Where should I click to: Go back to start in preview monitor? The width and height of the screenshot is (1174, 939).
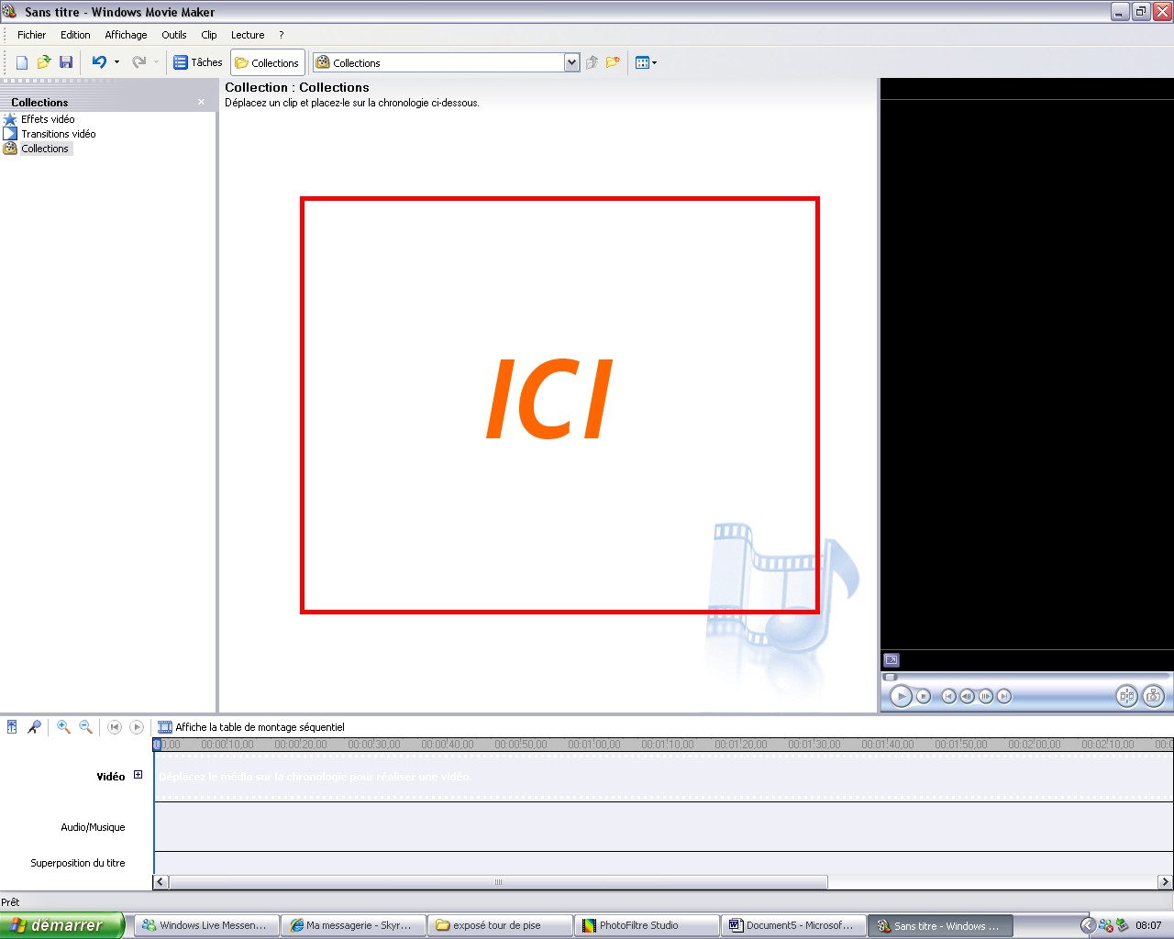tap(949, 697)
